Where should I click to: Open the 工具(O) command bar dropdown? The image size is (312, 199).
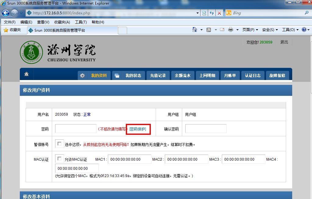pos(290,30)
